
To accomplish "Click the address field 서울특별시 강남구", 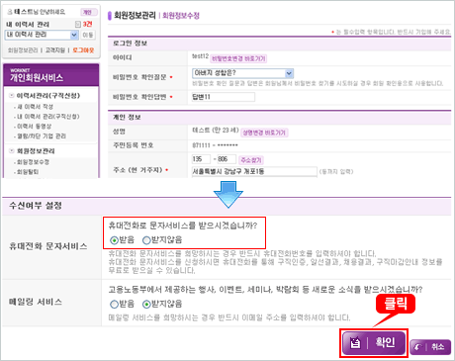I will [254, 171].
